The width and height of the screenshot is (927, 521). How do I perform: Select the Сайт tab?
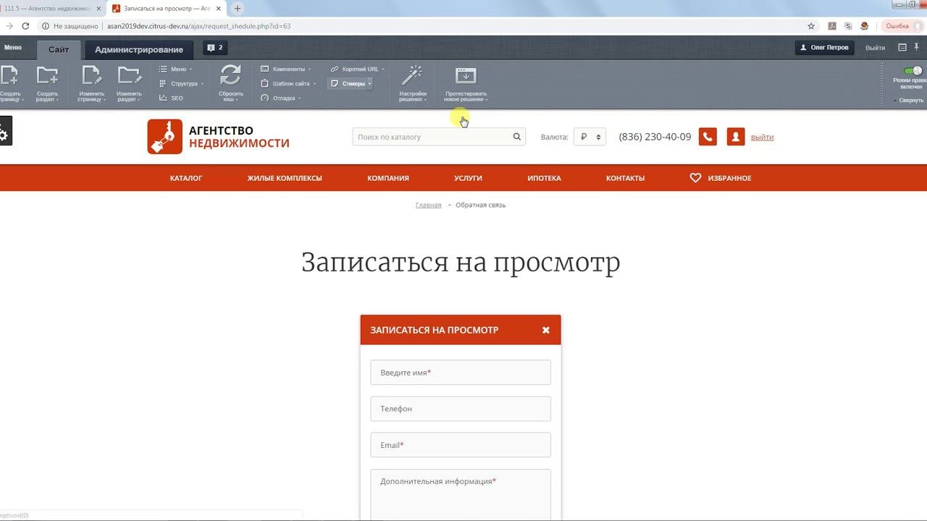click(59, 50)
